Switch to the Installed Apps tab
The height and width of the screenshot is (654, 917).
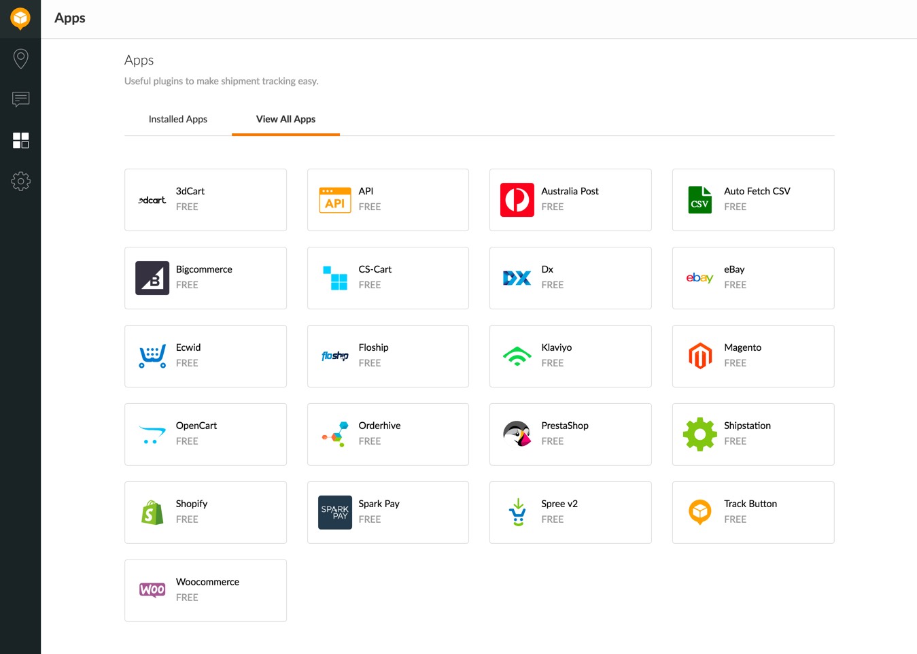click(x=177, y=119)
